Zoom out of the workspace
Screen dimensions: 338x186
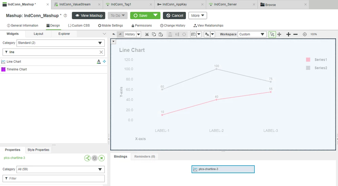(296, 34)
